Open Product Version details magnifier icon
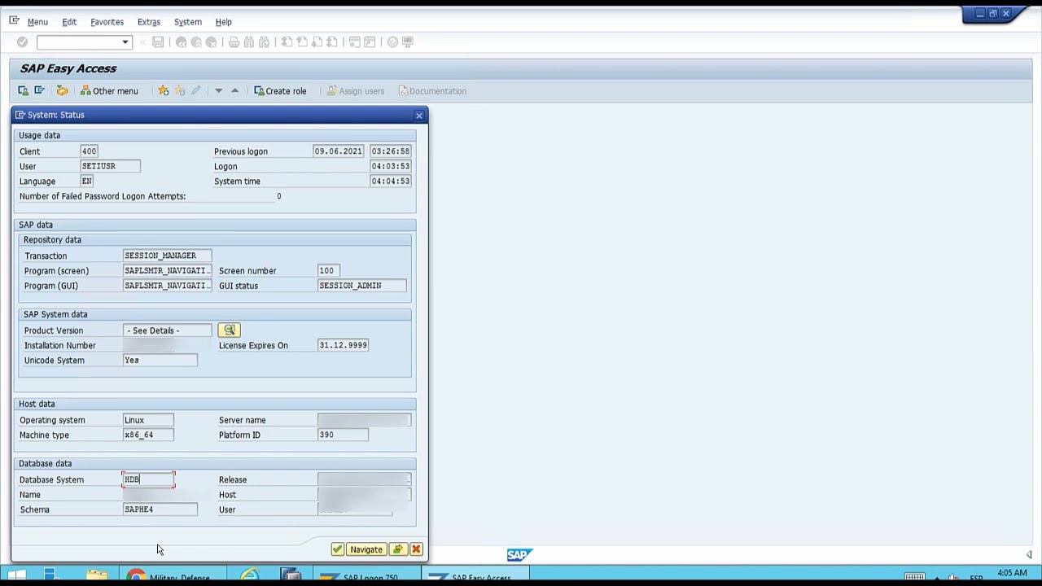The height and width of the screenshot is (586, 1042). click(229, 330)
